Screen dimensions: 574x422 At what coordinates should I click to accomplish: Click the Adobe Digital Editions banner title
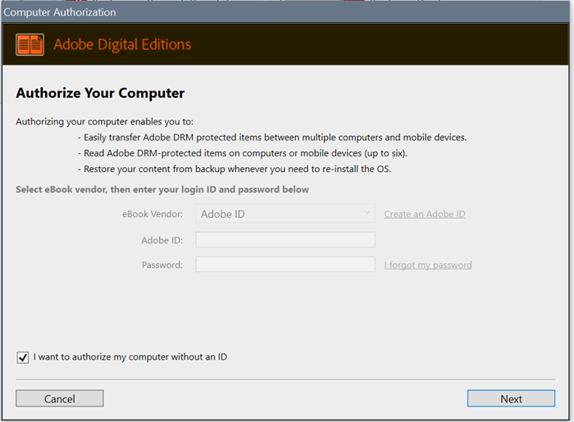pyautogui.click(x=122, y=44)
